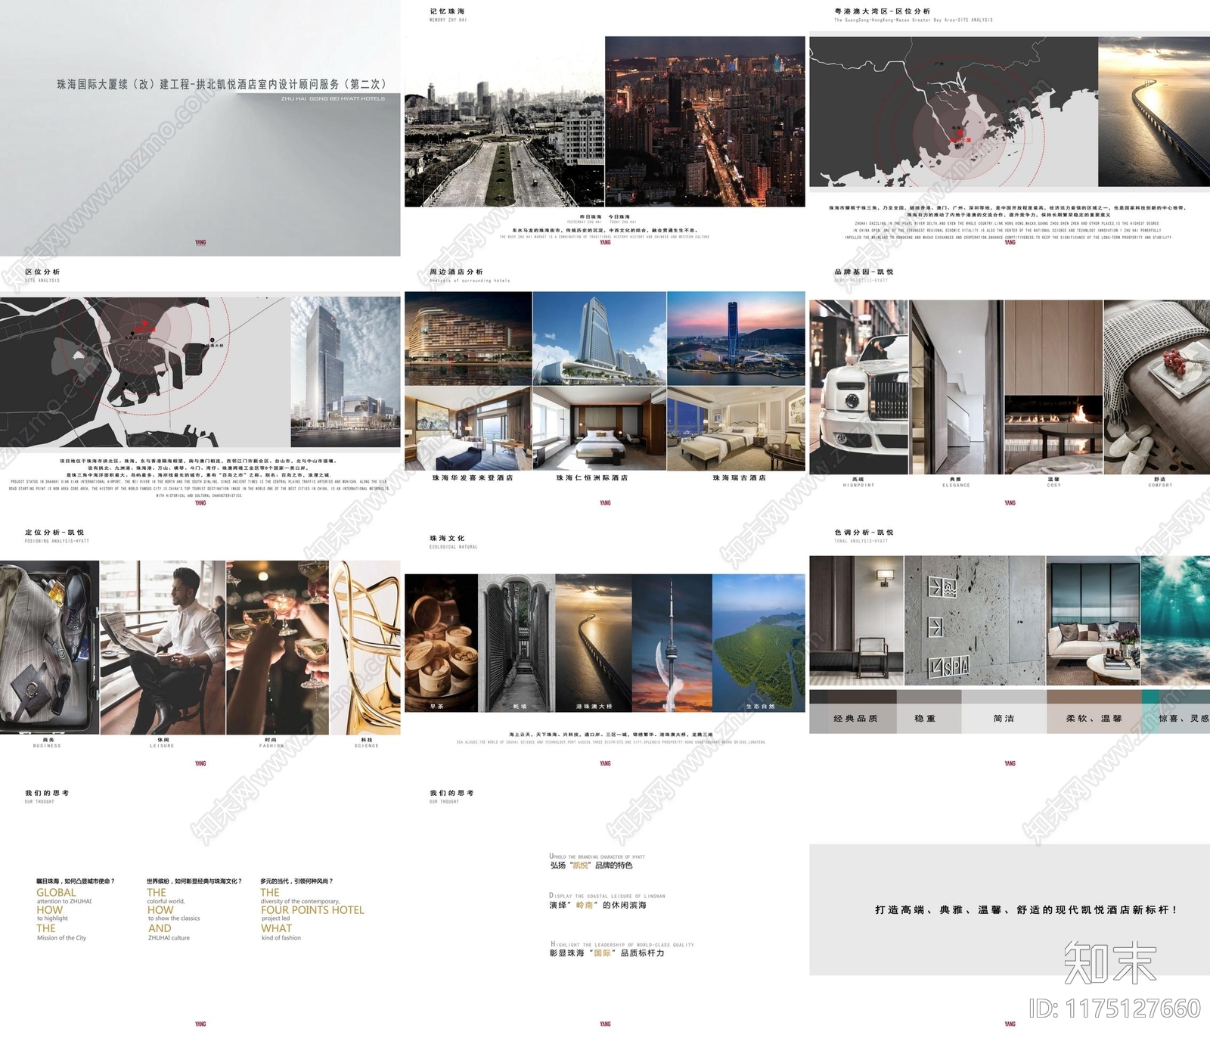The image size is (1210, 1038).
Task: Click the 今日珠海 caption
Action: tap(619, 217)
